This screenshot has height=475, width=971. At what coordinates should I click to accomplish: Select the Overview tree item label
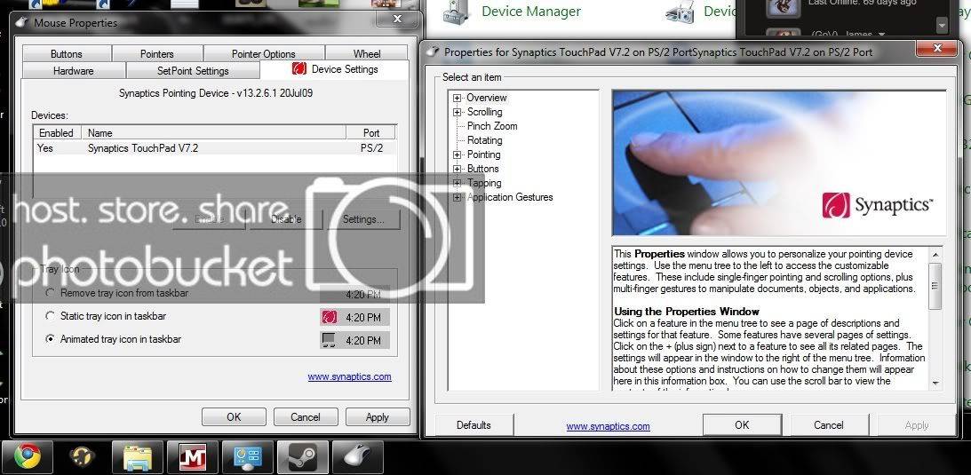[x=487, y=98]
